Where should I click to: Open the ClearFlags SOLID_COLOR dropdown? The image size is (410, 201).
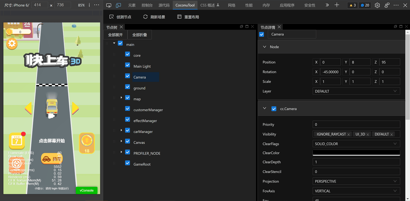click(x=356, y=144)
